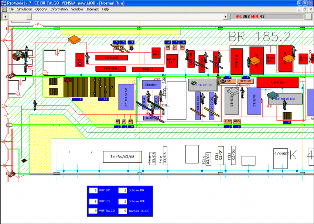The image size is (314, 224).
Task: Select the PWB 05M location
Action: pyautogui.click(x=112, y=58)
